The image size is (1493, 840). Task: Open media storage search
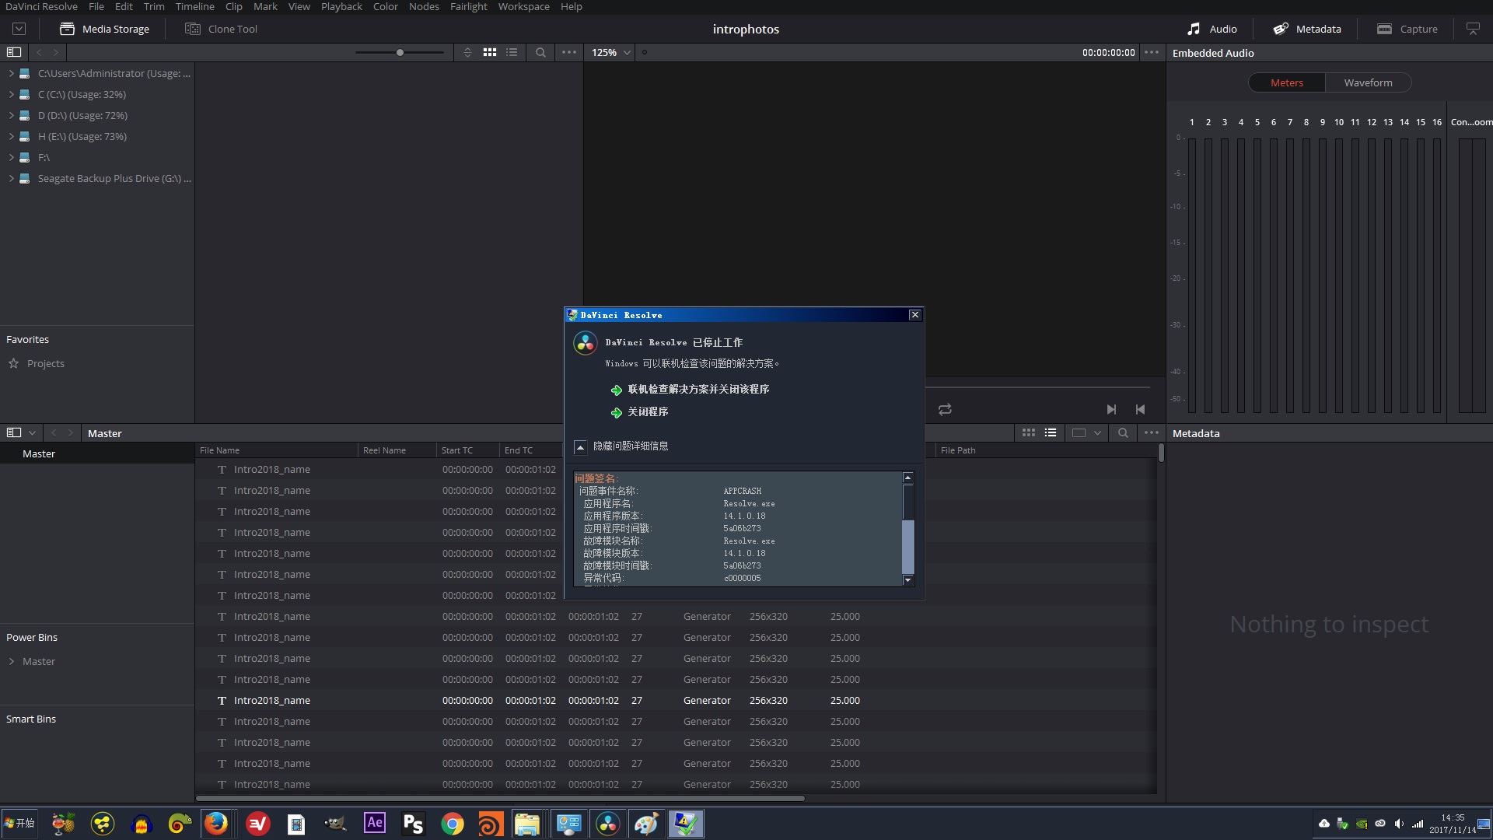coord(540,52)
